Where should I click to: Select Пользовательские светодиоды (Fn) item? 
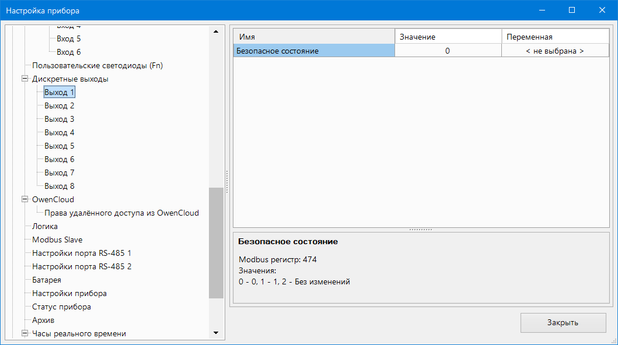pyautogui.click(x=97, y=65)
